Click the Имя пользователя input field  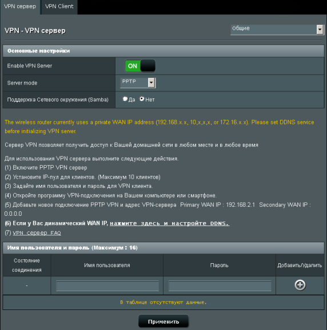(107, 285)
